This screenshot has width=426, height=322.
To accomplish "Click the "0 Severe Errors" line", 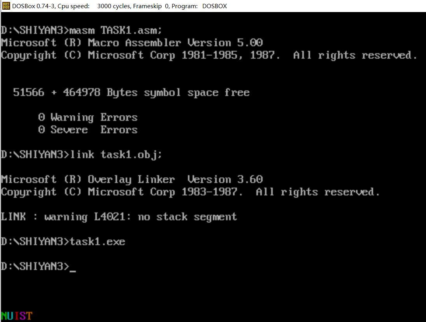I will (88, 130).
